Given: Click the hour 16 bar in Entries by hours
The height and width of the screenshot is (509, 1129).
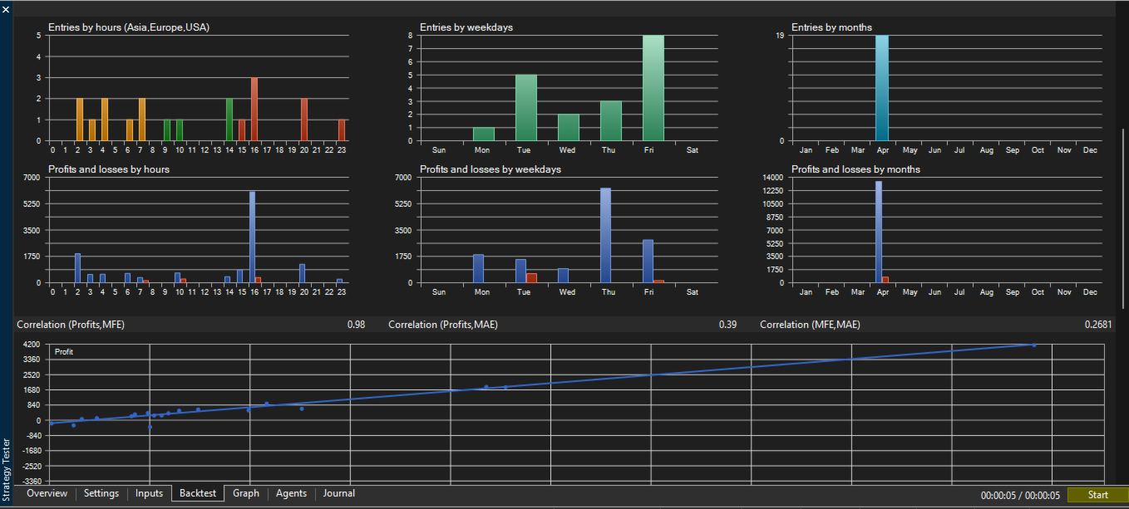Looking at the screenshot, I should tap(254, 110).
